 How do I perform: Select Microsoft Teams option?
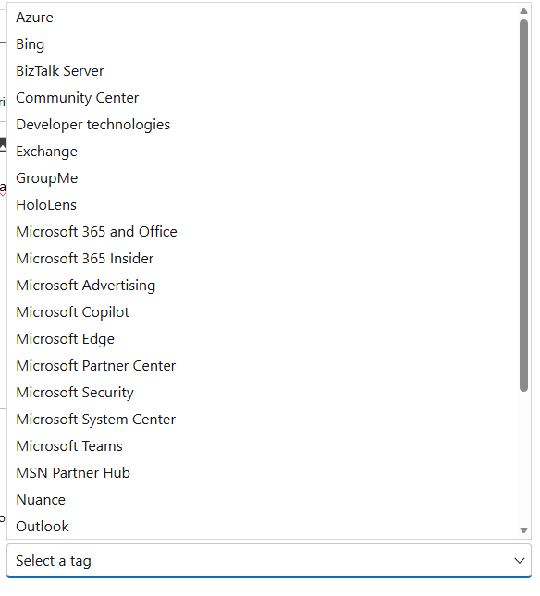[x=263, y=446]
